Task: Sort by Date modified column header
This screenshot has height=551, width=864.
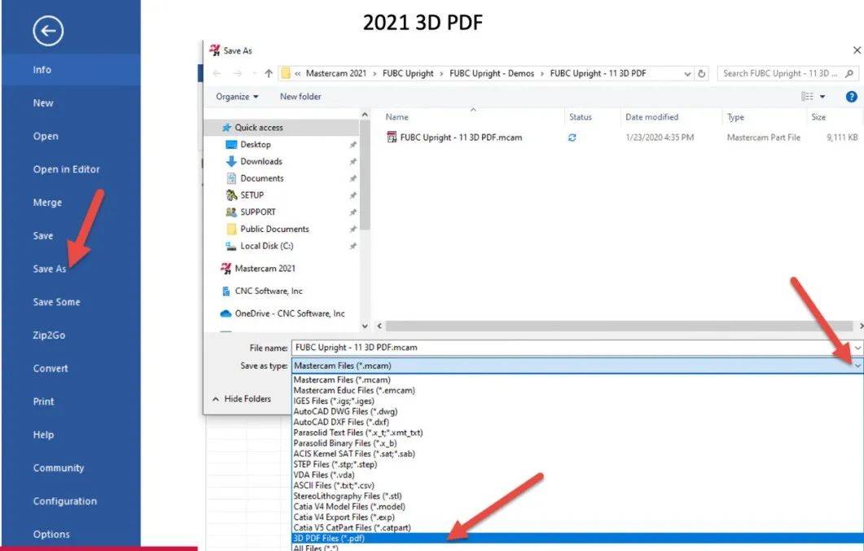Action: [x=651, y=116]
